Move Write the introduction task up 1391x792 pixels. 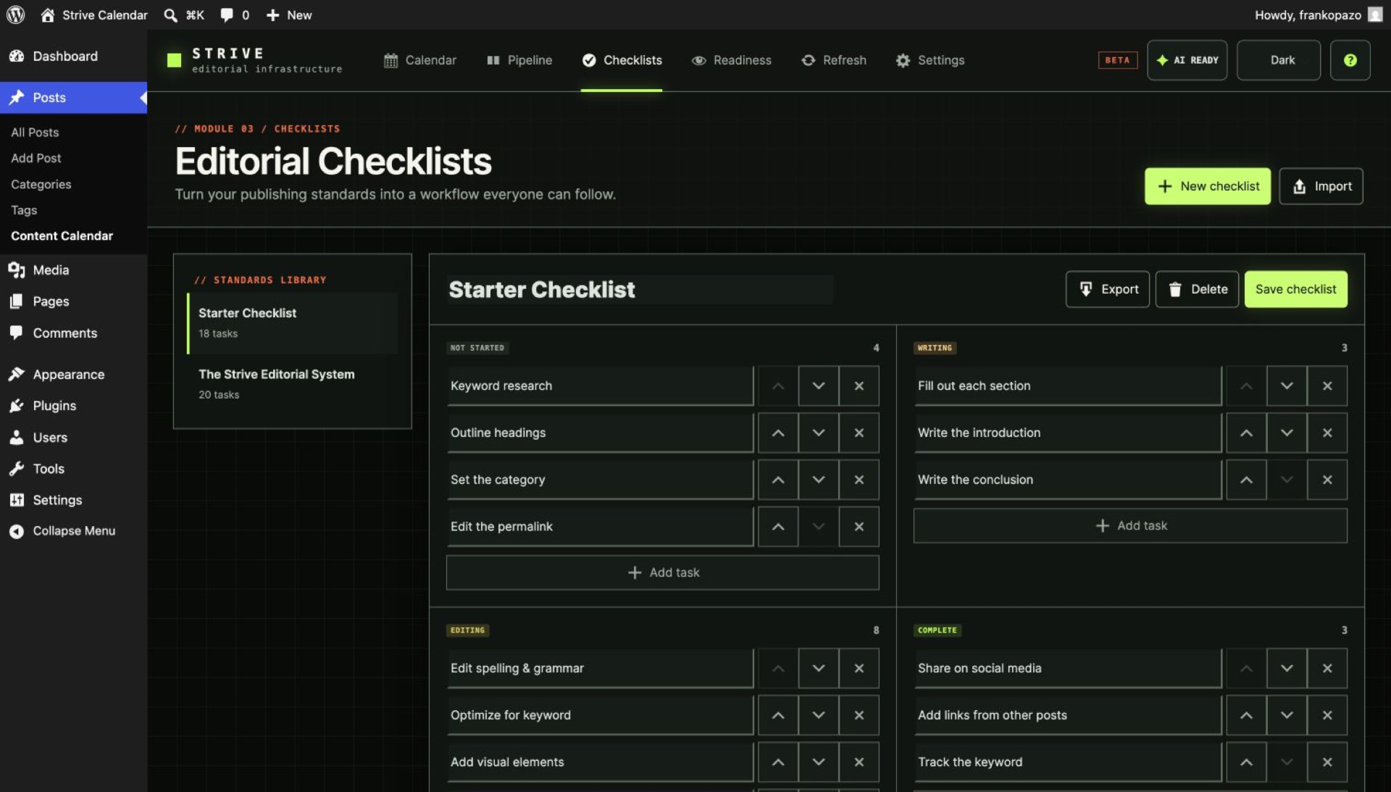click(1246, 433)
